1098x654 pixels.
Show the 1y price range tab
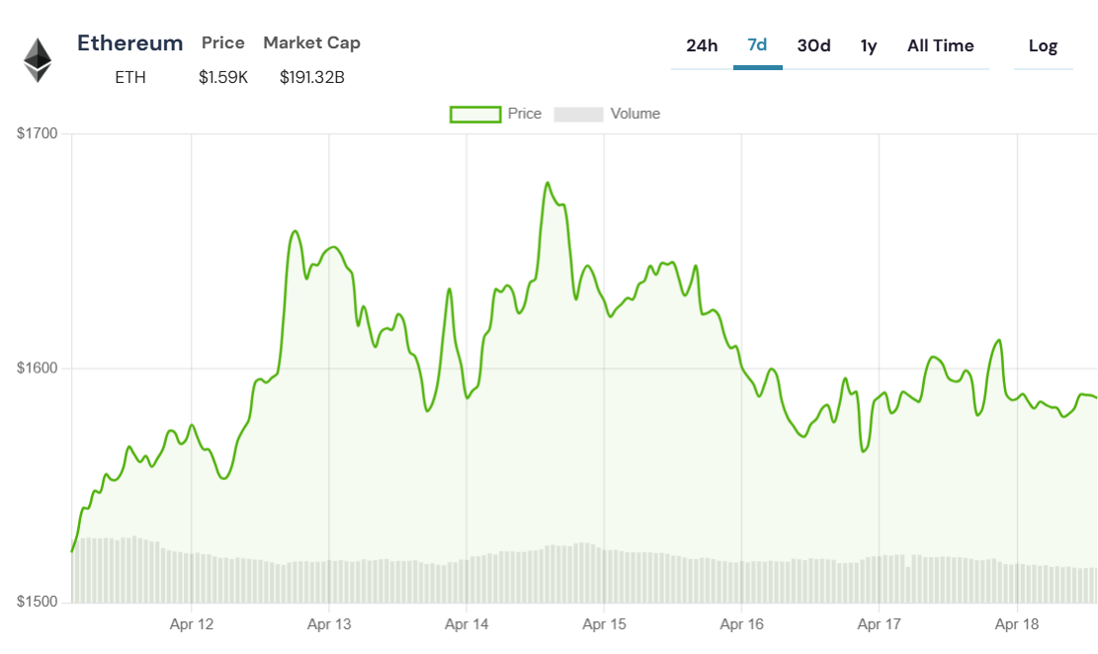click(x=869, y=46)
